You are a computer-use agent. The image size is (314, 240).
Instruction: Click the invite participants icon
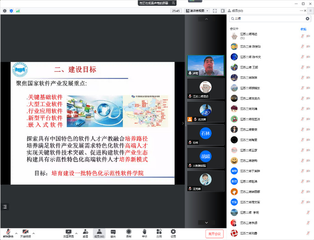(85, 231)
